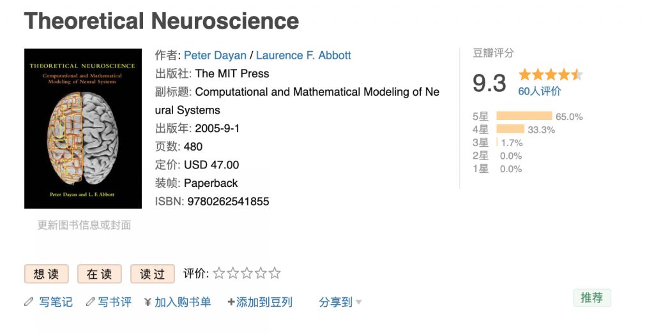Open author Laurence F. Abbott's page
The width and height of the screenshot is (654, 333).
pos(303,56)
